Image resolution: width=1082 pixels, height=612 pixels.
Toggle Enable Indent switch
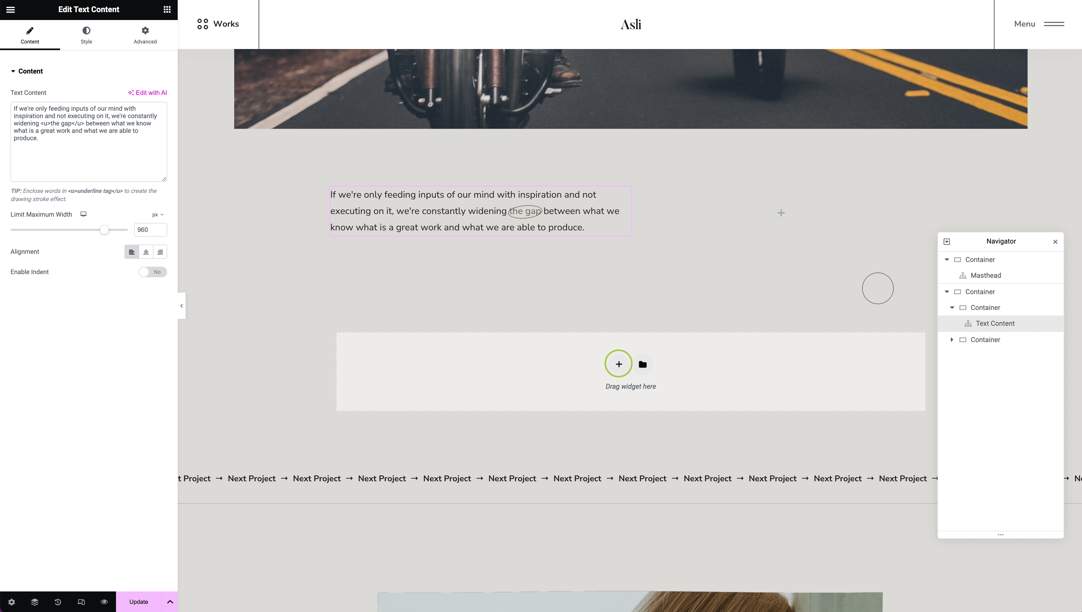[153, 272]
